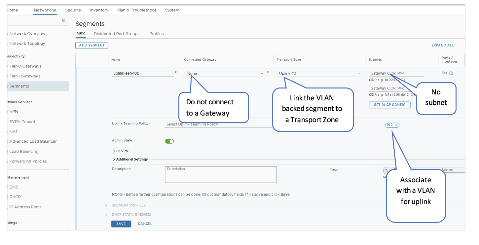Viewport: 479px width, 245px height.
Task: Open the Profiles tab
Action: click(156, 34)
